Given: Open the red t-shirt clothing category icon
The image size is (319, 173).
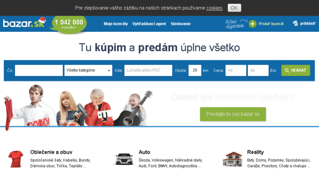Looking at the screenshot, I should click(x=16, y=159).
